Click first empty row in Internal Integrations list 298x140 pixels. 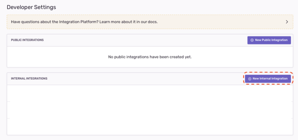click(x=150, y=93)
